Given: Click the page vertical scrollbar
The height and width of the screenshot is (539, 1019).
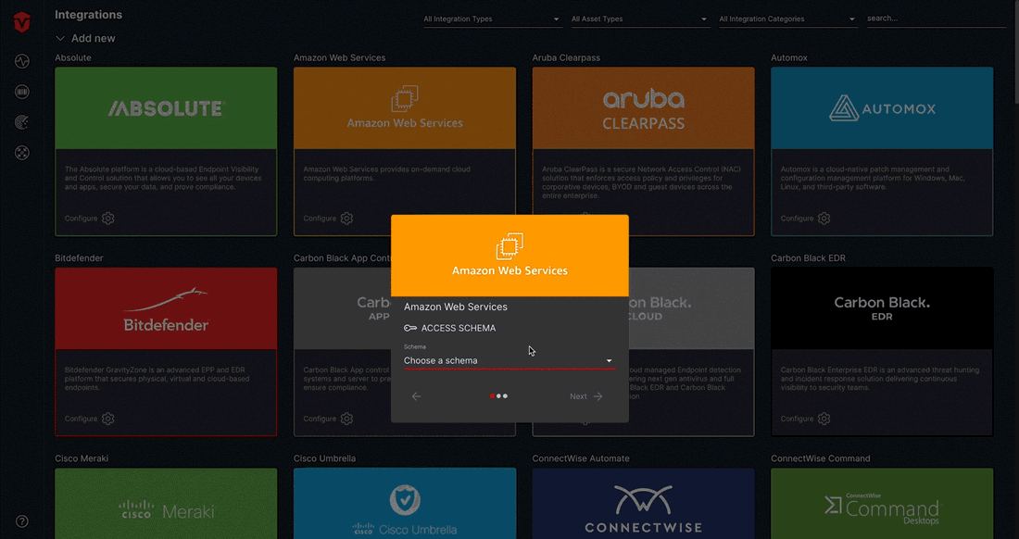Looking at the screenshot, I should click(x=1015, y=52).
